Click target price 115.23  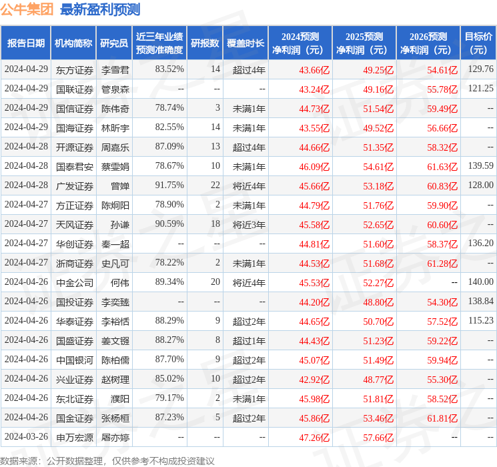pos(481,320)
